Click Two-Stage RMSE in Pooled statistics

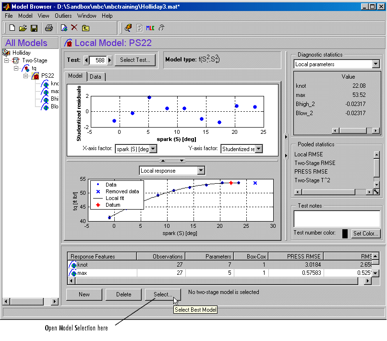point(314,163)
